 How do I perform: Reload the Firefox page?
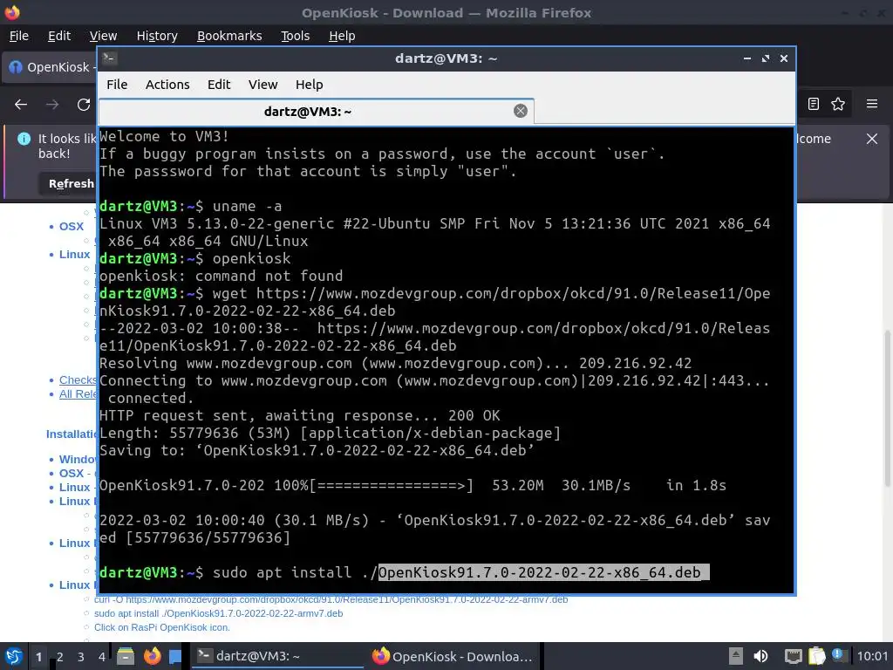point(84,105)
